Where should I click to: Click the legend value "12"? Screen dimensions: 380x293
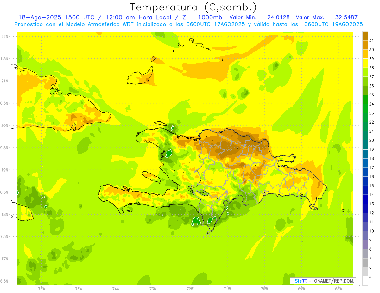372,213
